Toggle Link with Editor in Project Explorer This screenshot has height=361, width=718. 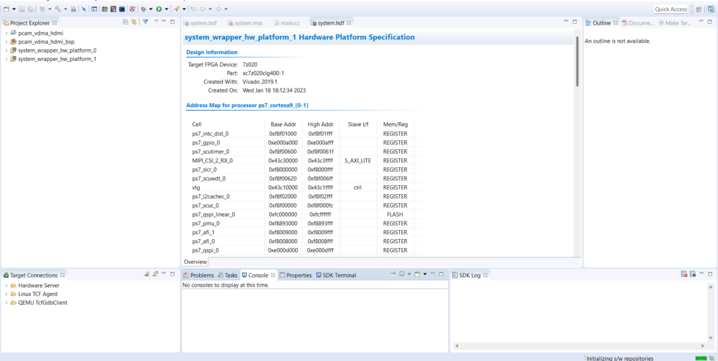click(133, 22)
